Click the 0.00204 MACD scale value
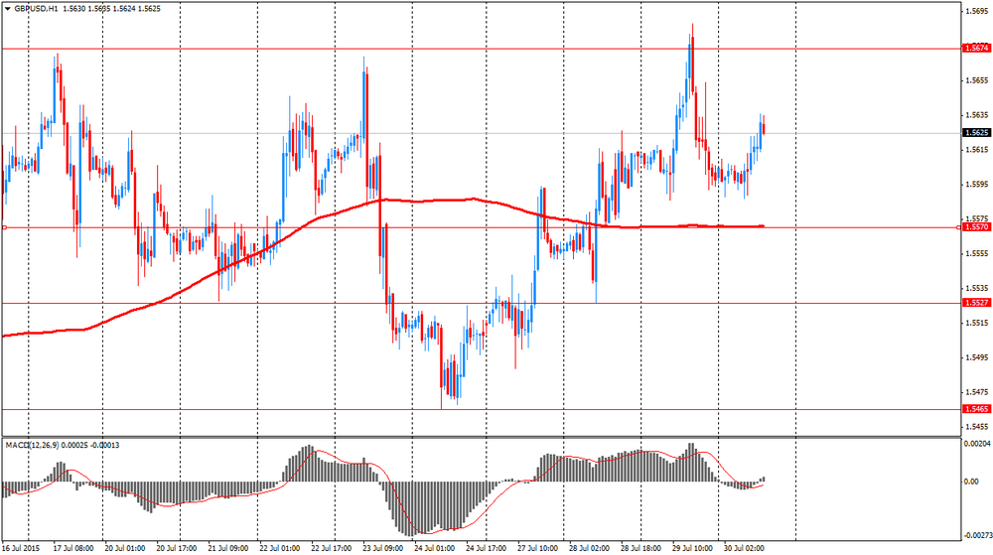Image resolution: width=993 pixels, height=555 pixels. 976,444
